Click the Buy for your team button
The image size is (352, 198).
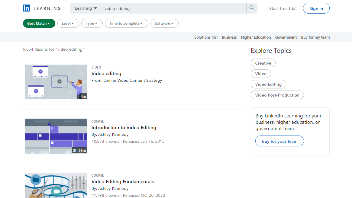pos(279,141)
